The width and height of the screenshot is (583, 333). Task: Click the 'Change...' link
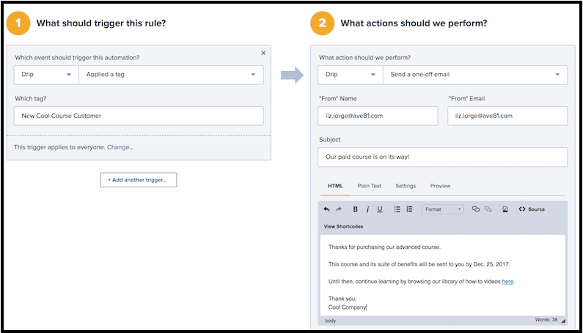pos(120,148)
